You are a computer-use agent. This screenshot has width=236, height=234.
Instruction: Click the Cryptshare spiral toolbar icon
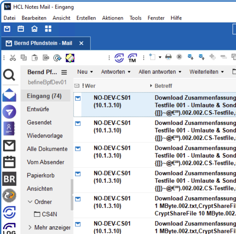click(119, 58)
